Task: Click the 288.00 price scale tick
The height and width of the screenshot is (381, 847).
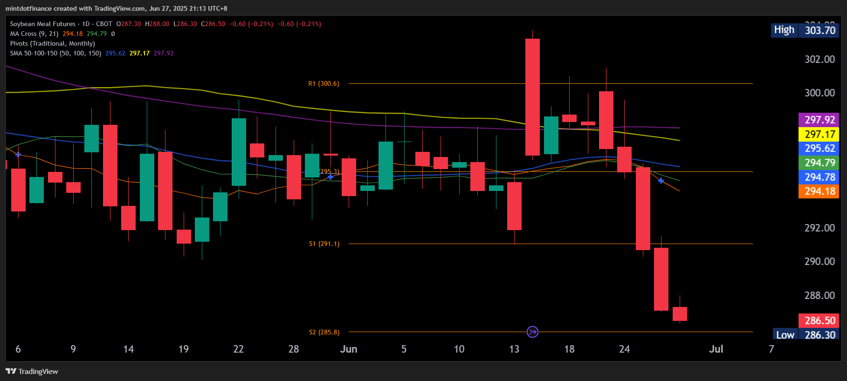Action: (819, 295)
